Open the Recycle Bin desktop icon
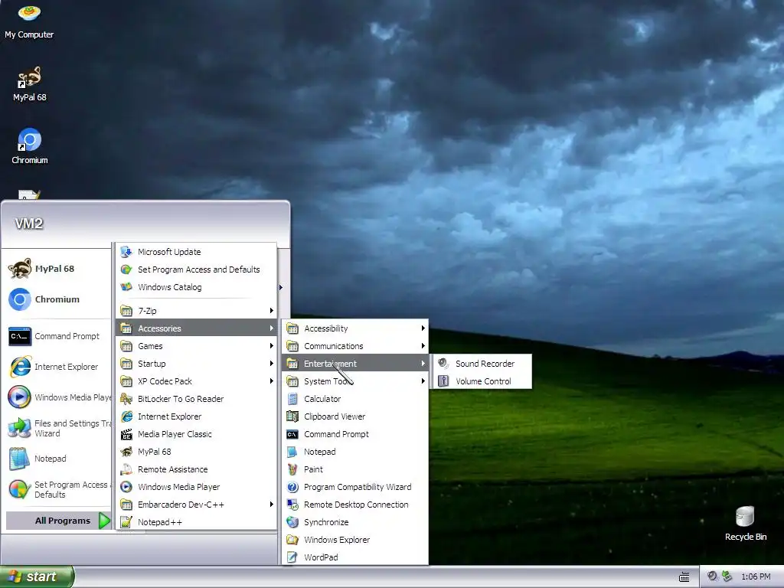The image size is (784, 588). [x=745, y=524]
